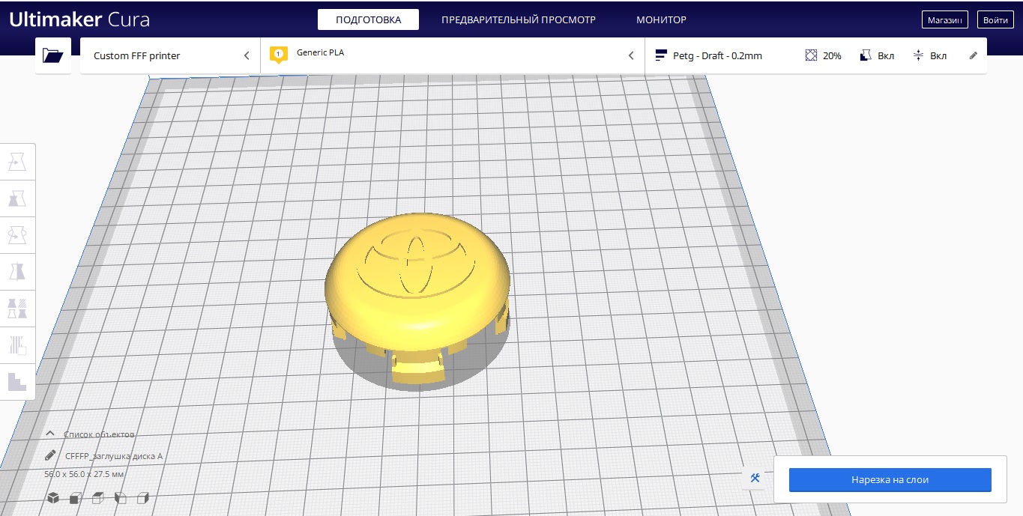Click the wrench tools icon near slice button
The width and height of the screenshot is (1023, 516).
click(x=755, y=479)
